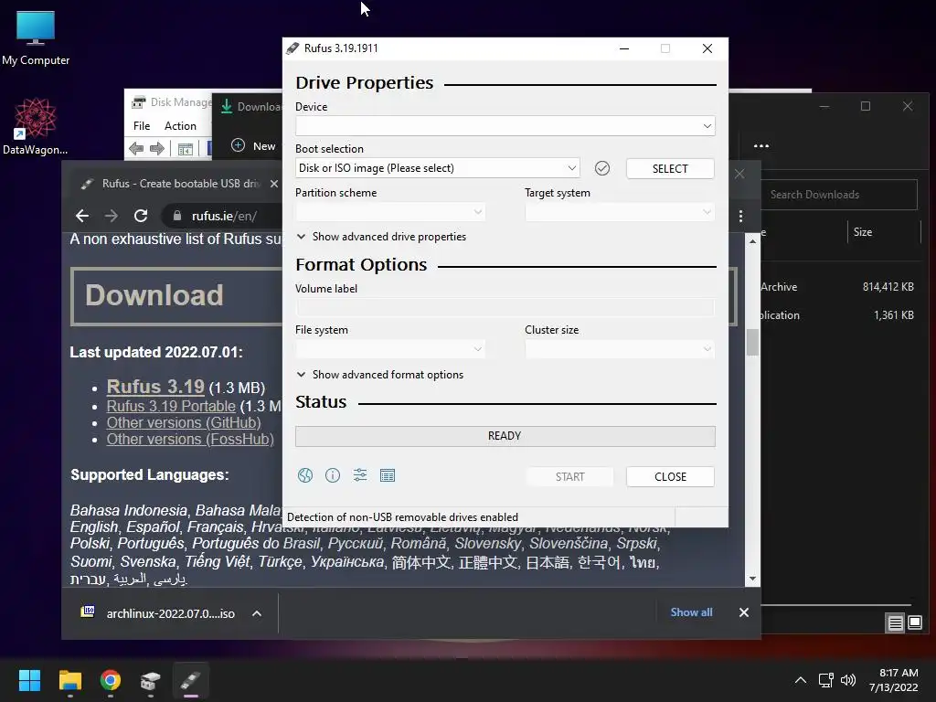Open File Explorer from taskbar
The width and height of the screenshot is (936, 702).
click(69, 680)
